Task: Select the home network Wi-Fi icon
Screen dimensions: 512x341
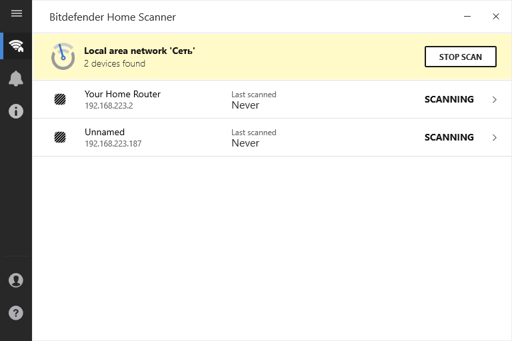Action: [x=16, y=46]
